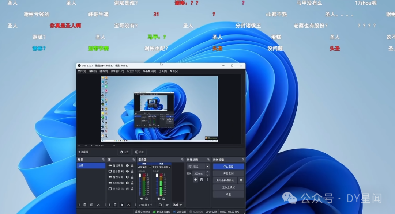
Task: Open advanced audio properties gears icon
Action: pos(167,205)
